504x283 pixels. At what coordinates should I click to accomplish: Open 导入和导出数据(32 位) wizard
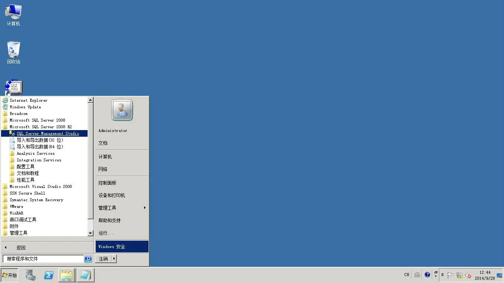point(44,140)
